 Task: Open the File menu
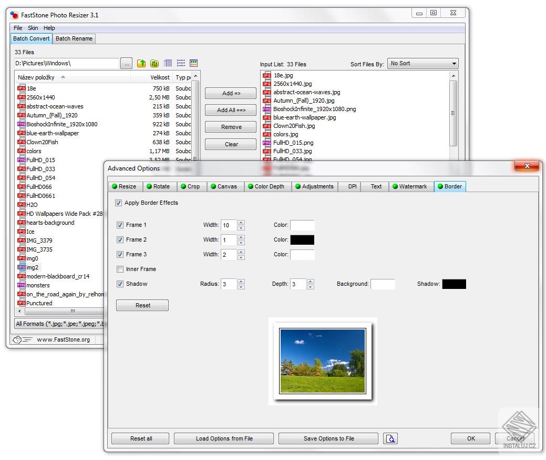click(x=18, y=28)
